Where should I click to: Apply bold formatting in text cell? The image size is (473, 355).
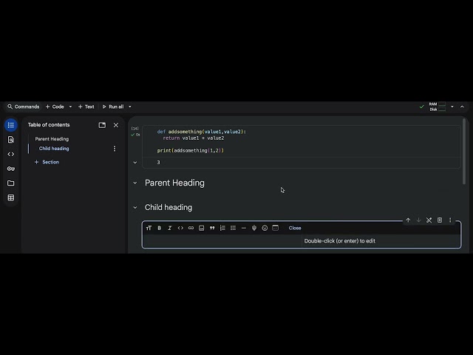160,228
